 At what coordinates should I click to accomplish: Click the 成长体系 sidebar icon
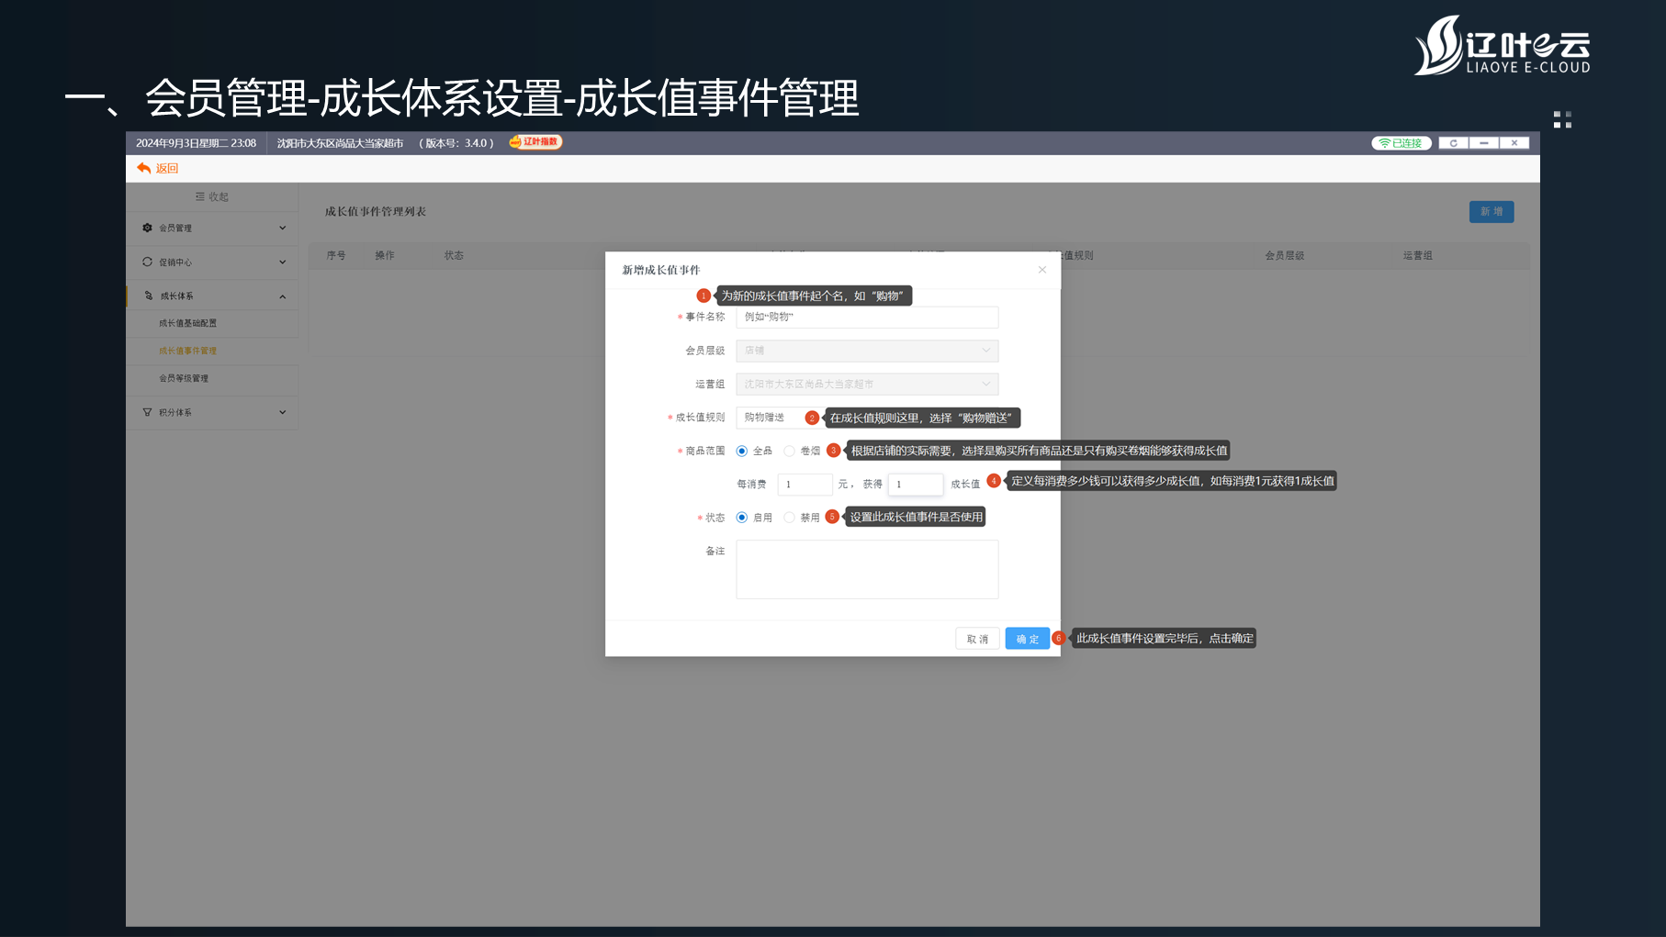pos(148,296)
